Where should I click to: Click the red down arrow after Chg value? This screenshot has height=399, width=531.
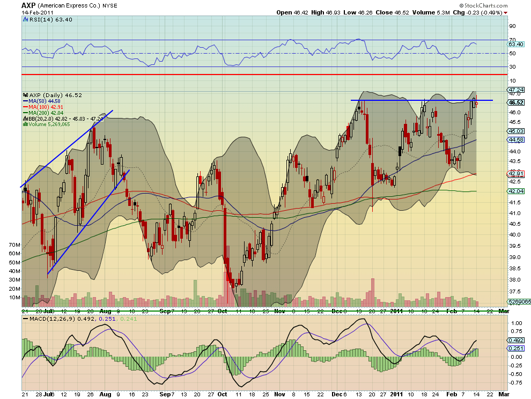point(506,13)
